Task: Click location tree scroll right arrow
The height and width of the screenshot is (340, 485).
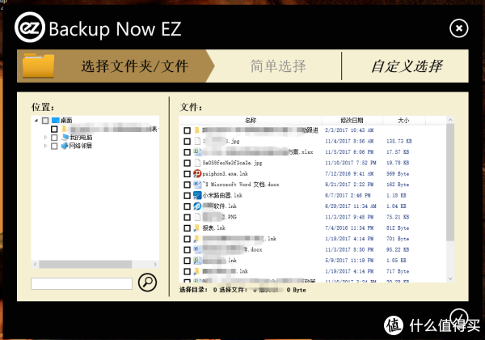Action: pos(155,264)
